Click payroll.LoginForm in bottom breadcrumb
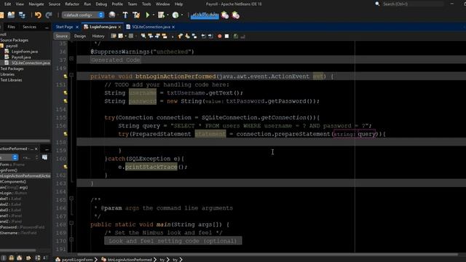466x262 pixels. pos(77,259)
